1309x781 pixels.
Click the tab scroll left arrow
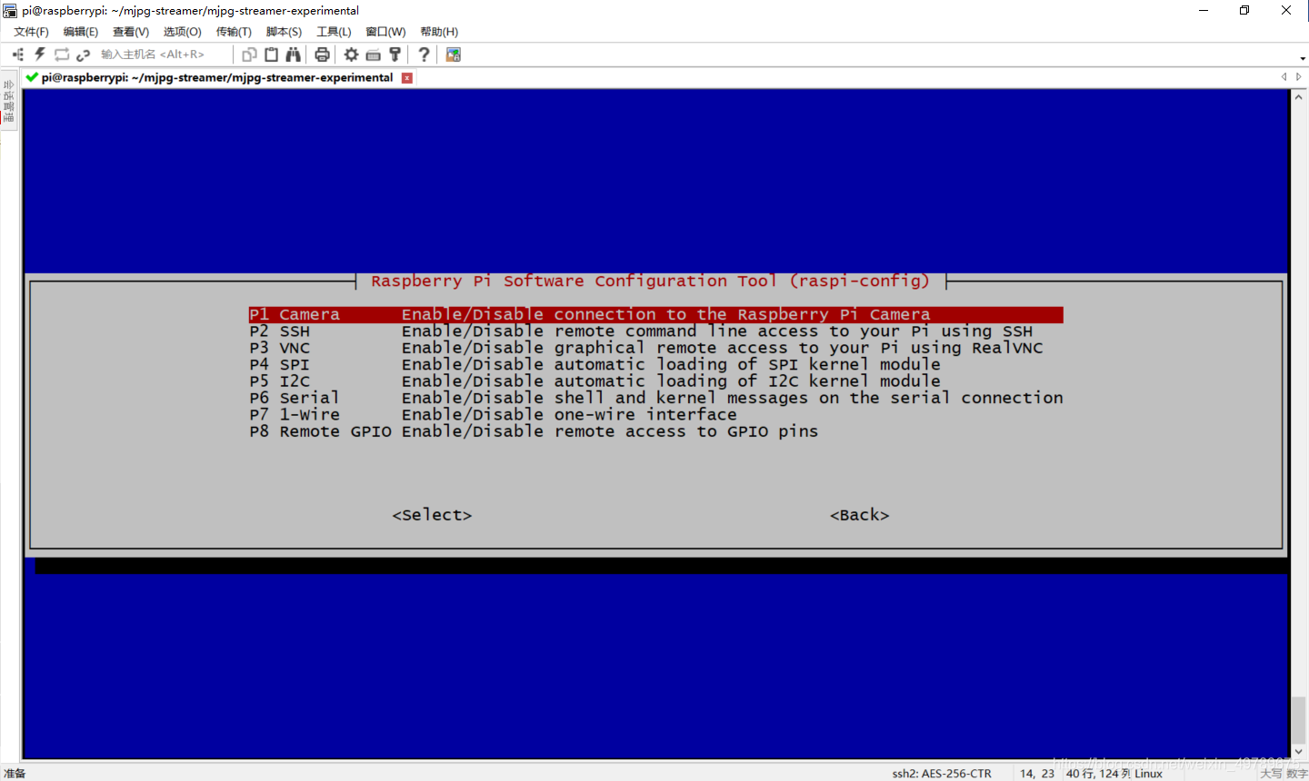[x=1284, y=77]
